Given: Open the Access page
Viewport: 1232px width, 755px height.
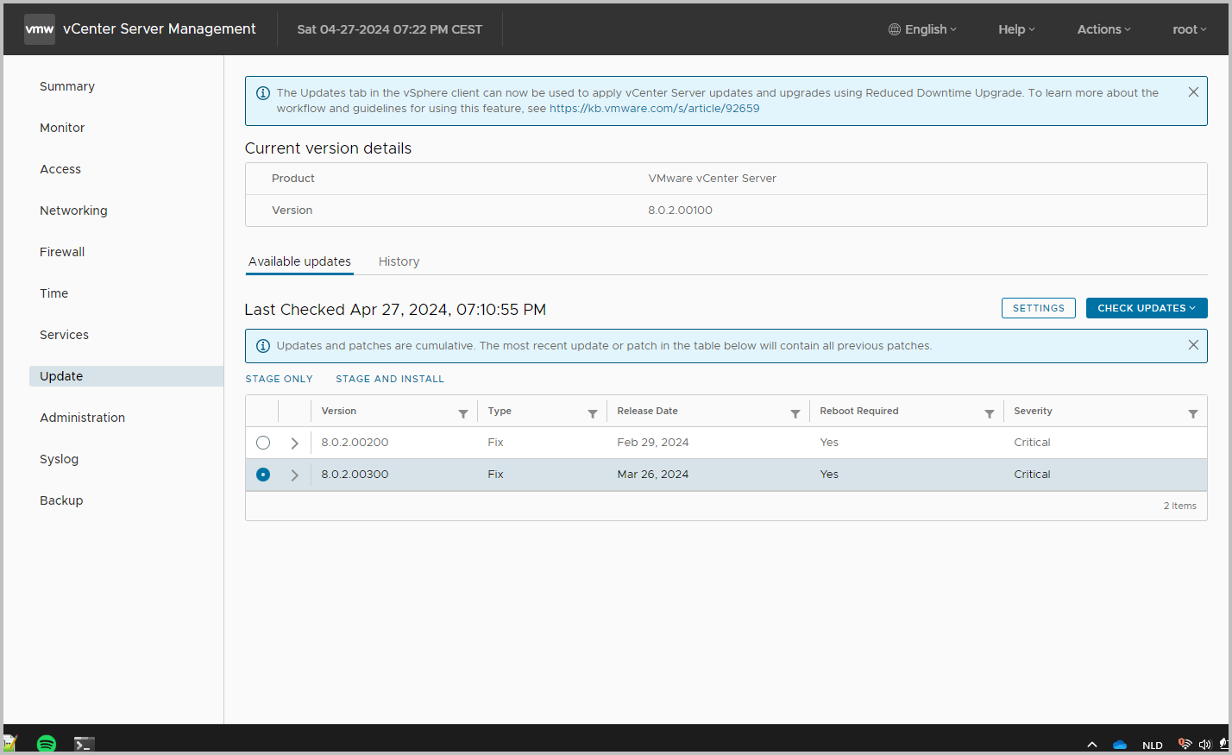Looking at the screenshot, I should point(60,169).
